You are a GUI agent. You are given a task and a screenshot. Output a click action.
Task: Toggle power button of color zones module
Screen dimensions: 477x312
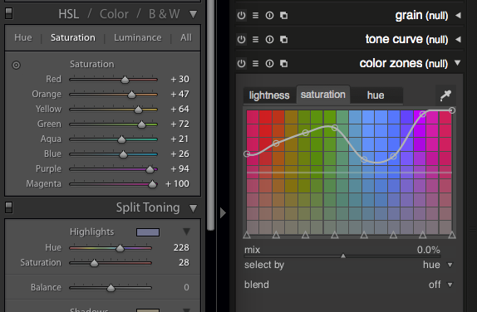241,64
